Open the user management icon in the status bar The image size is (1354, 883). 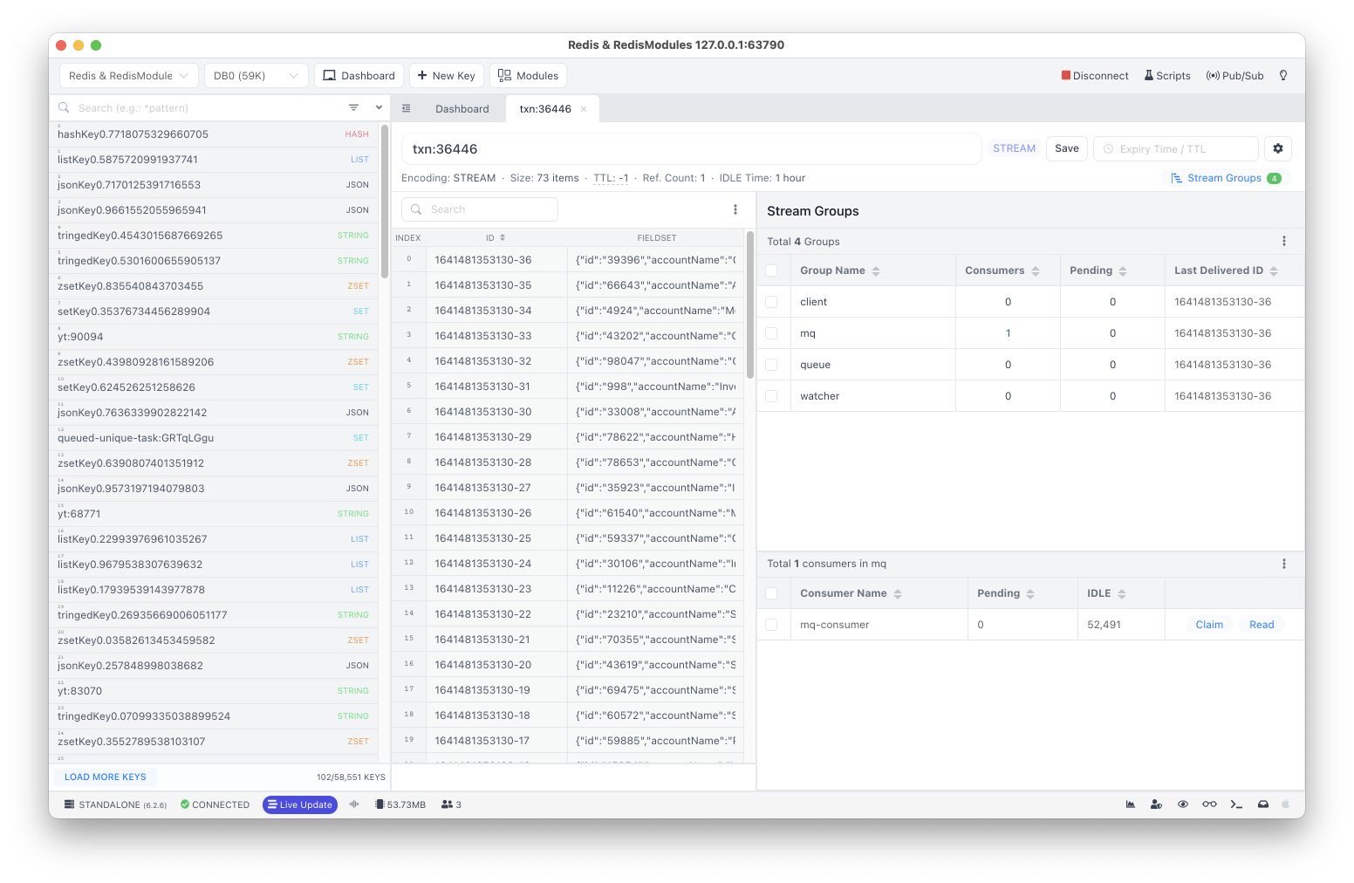point(1156,804)
